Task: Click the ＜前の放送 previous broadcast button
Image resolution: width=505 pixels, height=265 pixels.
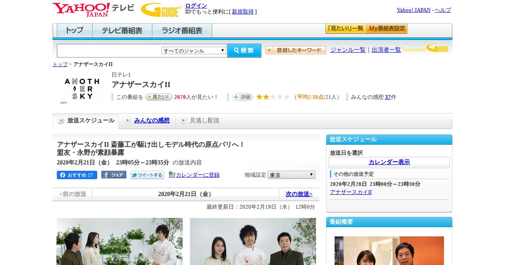Action: point(72,194)
